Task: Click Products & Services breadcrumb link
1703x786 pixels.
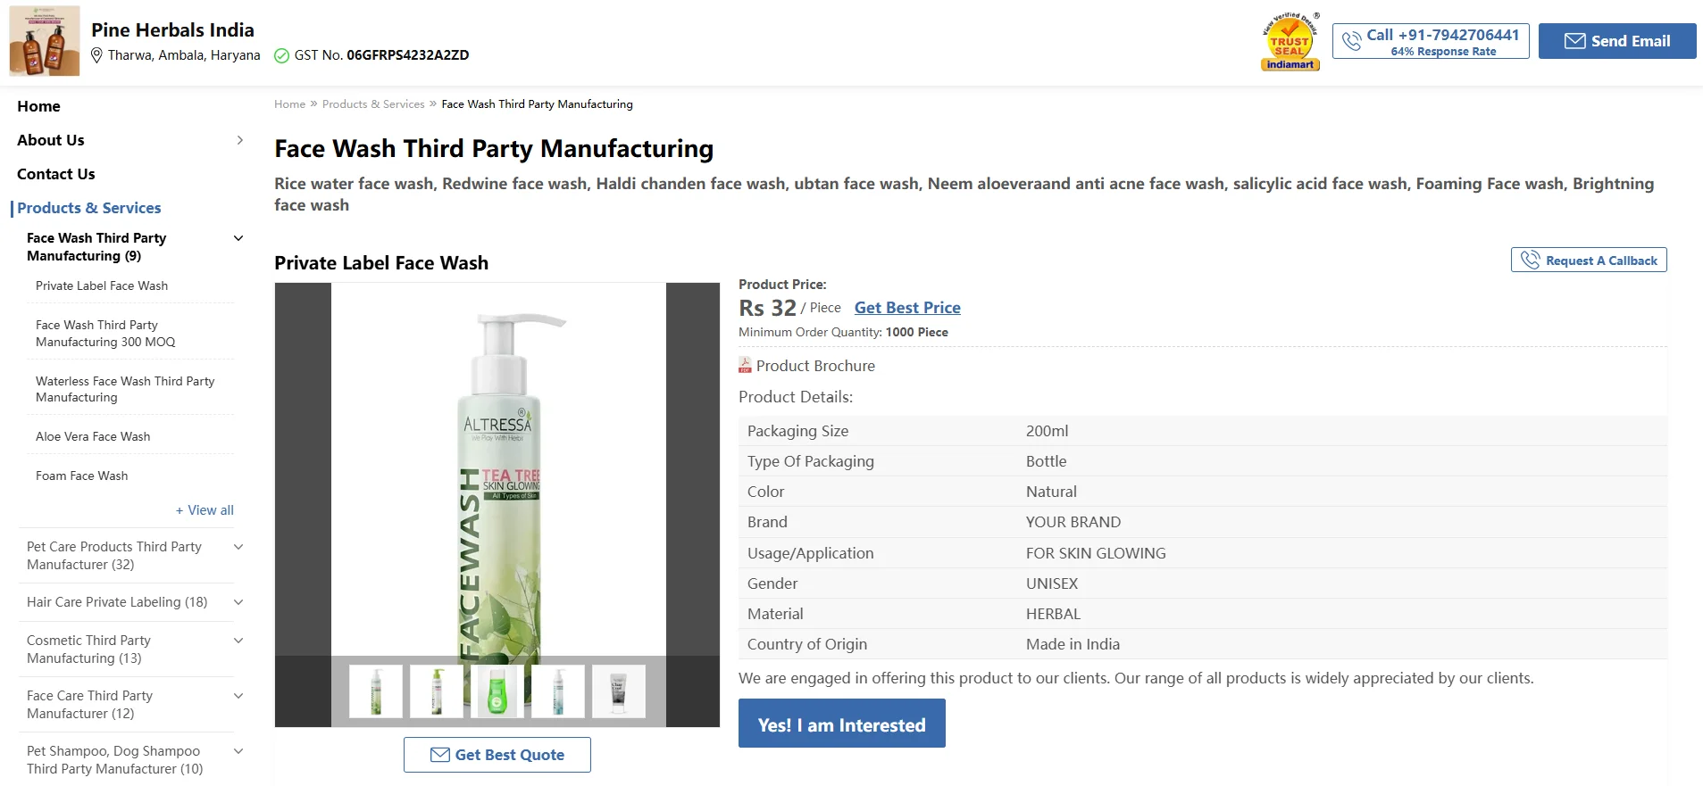Action: point(373,104)
